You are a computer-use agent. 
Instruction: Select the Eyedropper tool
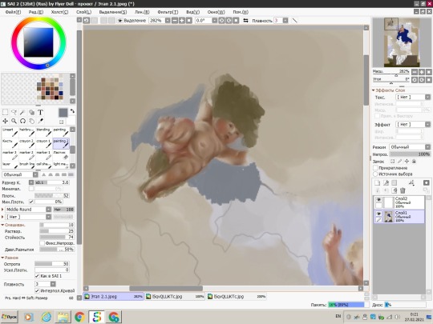(x=40, y=121)
